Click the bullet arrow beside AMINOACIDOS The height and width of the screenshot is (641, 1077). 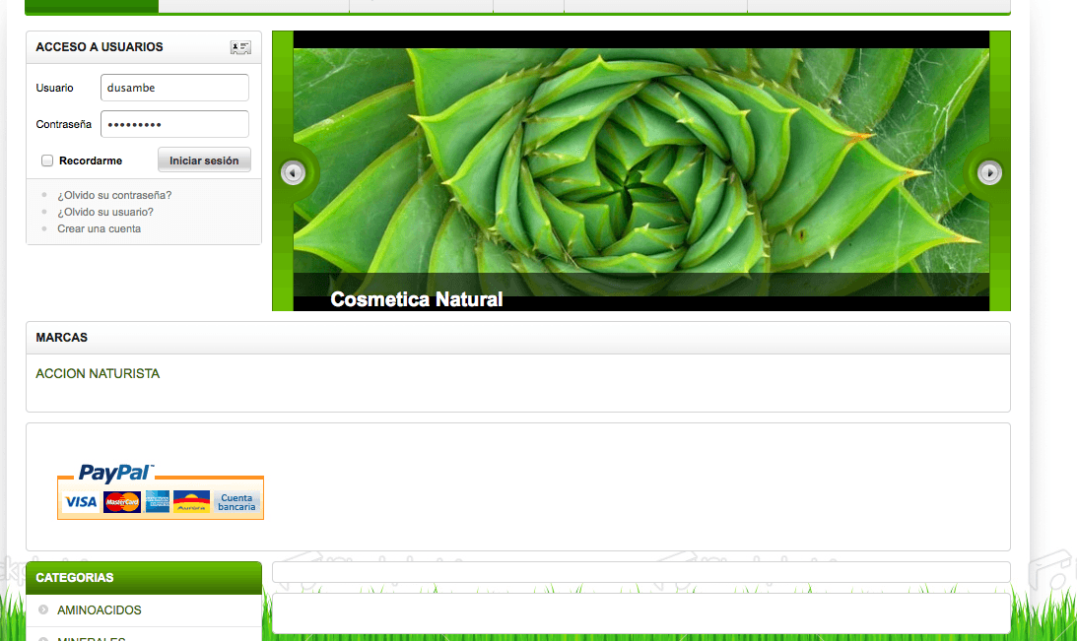[x=43, y=609]
